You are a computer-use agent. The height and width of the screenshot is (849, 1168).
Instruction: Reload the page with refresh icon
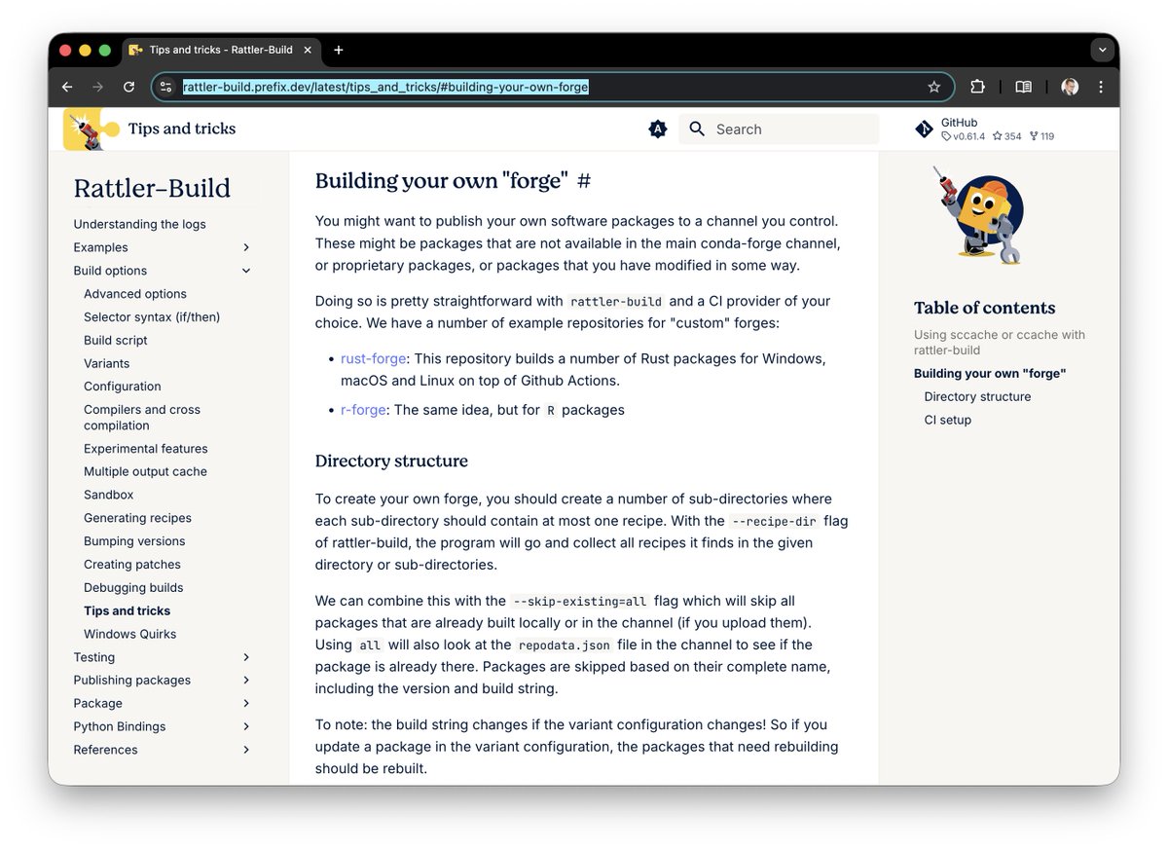click(128, 87)
